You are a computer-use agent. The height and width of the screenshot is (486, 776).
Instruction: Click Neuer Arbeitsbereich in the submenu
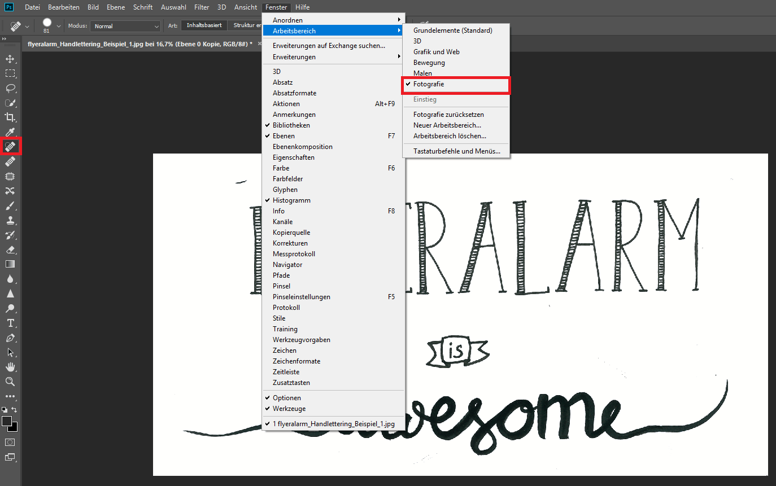(447, 125)
